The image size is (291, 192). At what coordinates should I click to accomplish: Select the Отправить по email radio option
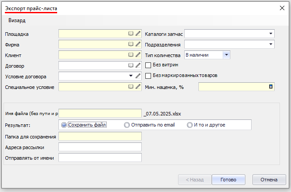pyautogui.click(x=127, y=125)
